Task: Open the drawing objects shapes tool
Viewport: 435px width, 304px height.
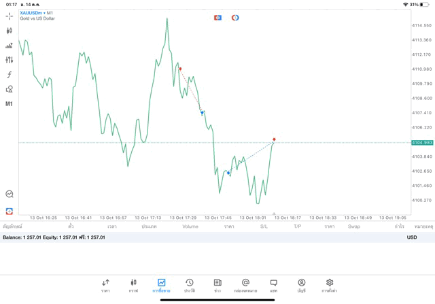Action: [10, 89]
